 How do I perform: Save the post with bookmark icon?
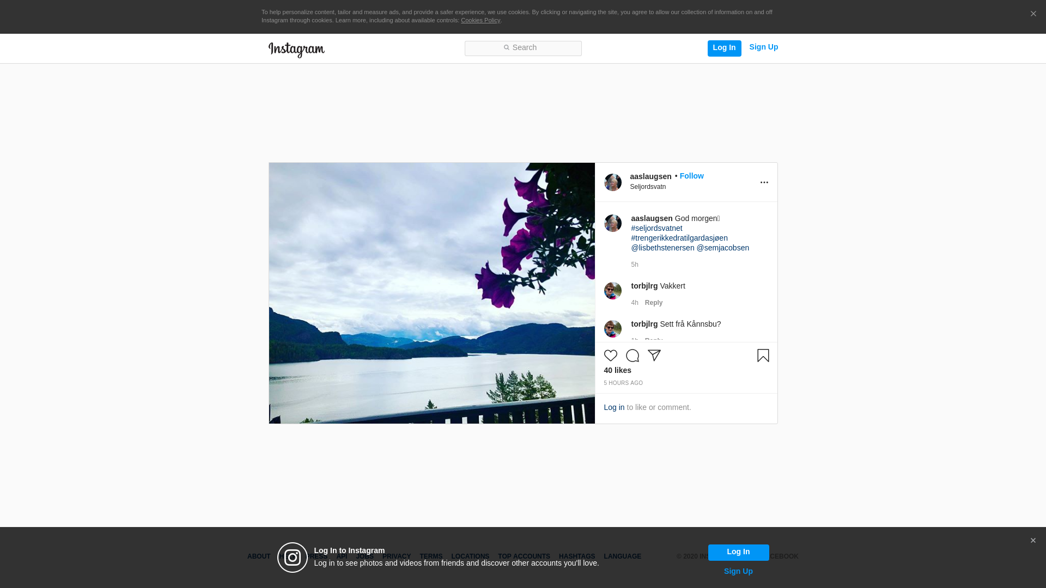763,356
